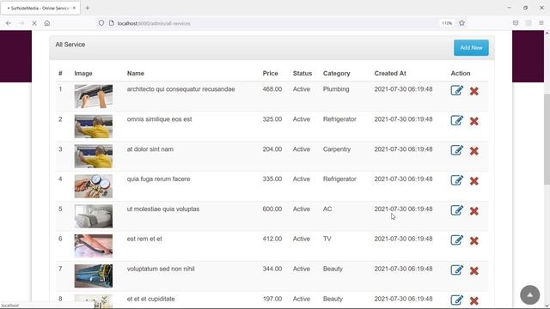Viewport: 550px width, 309px height.
Task: Stop loading the page
Action: 34,23
